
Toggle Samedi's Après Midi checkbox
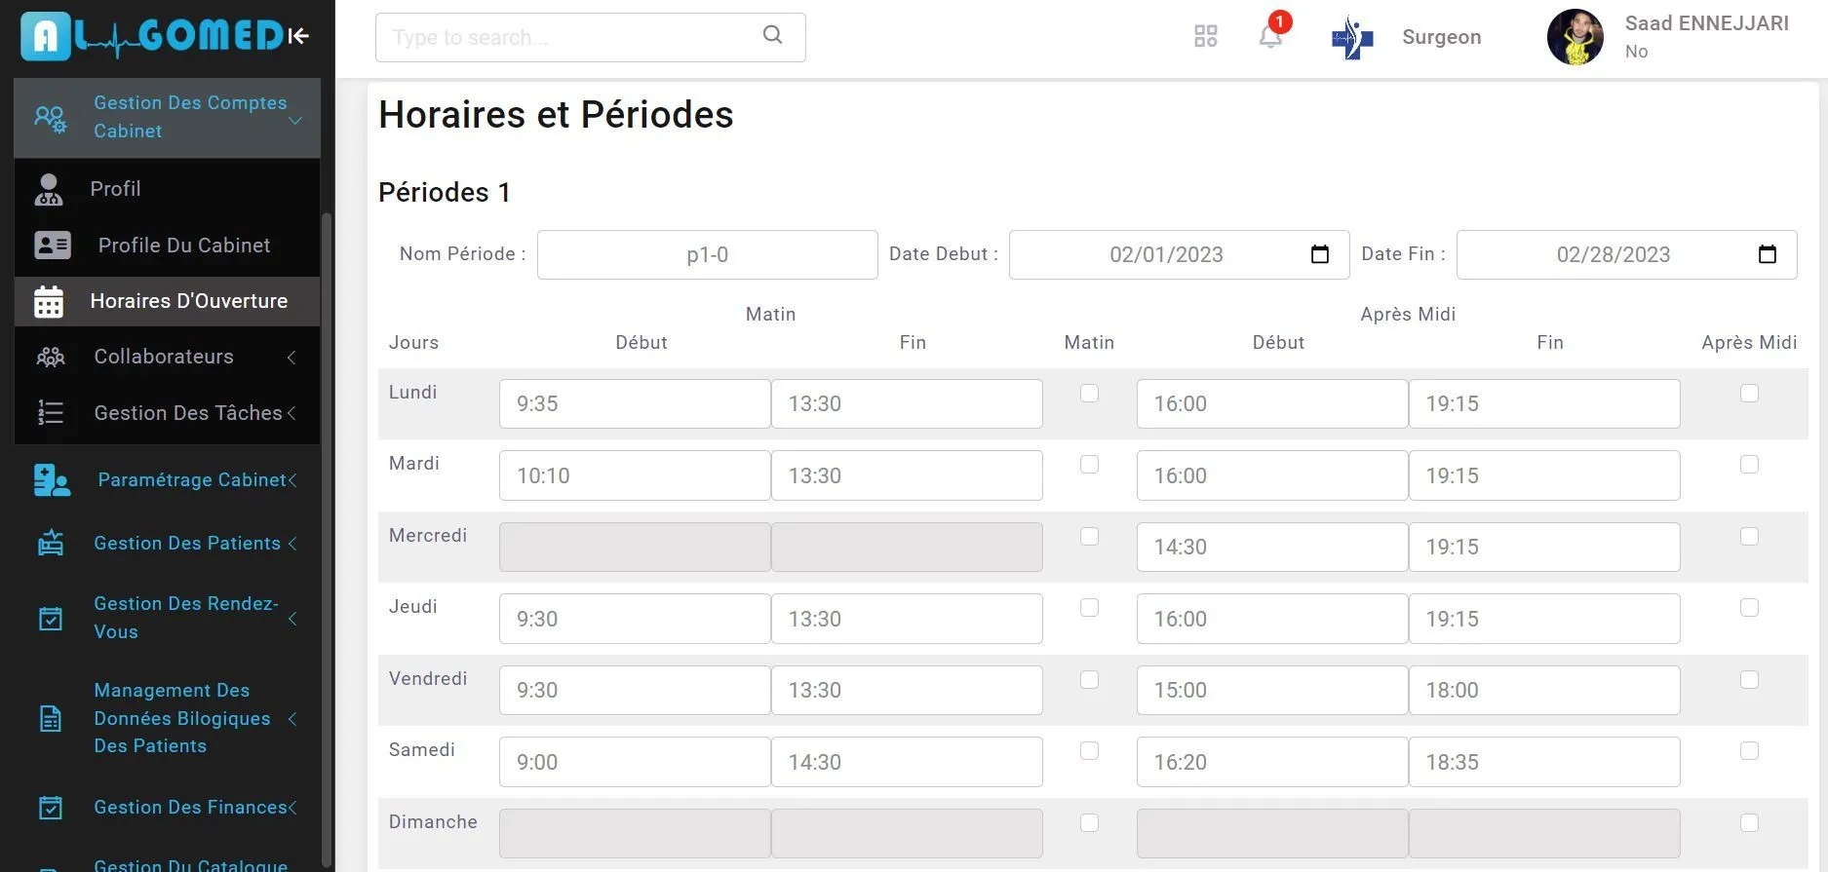(x=1749, y=751)
